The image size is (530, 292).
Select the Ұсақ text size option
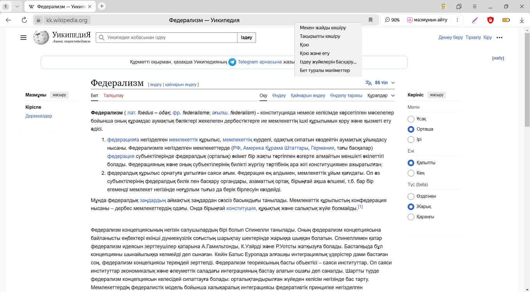tap(411, 119)
